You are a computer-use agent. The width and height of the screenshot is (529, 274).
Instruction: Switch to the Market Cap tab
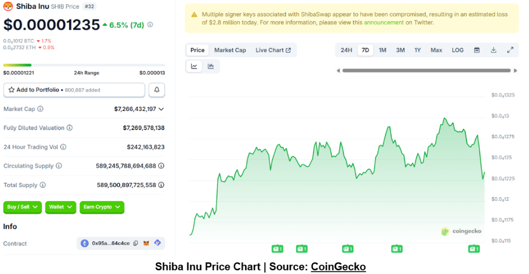(230, 50)
